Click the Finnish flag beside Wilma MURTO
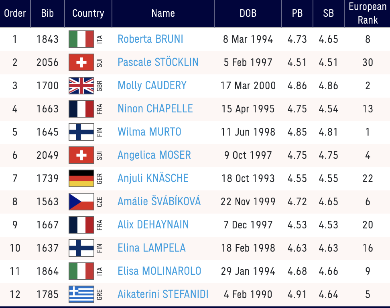390x308 pixels. click(x=81, y=132)
